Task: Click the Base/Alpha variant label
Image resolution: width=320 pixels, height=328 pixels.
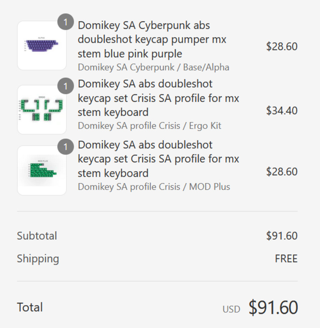Action: click(x=154, y=68)
